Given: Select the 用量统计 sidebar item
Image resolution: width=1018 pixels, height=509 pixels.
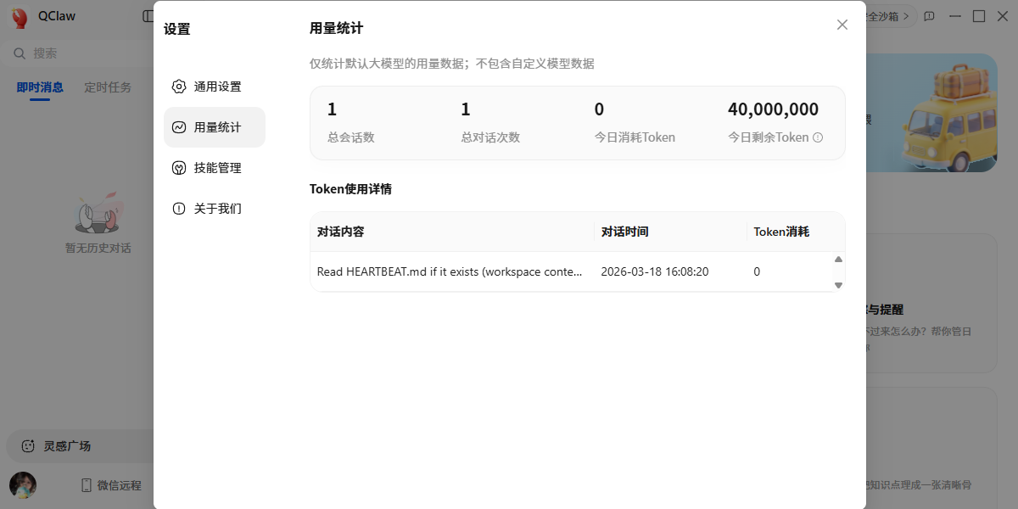Looking at the screenshot, I should pos(215,127).
